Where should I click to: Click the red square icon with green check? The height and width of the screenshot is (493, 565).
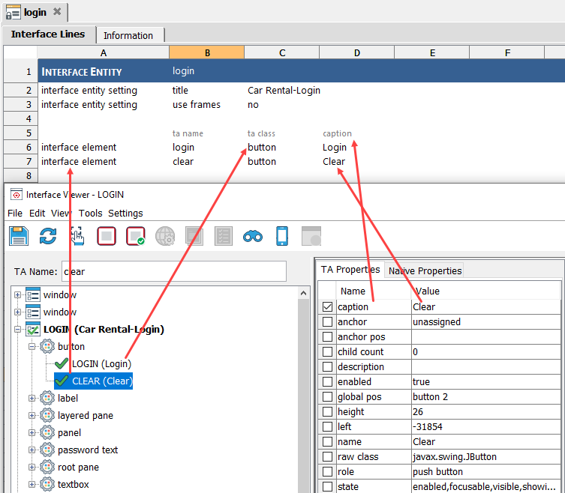136,236
